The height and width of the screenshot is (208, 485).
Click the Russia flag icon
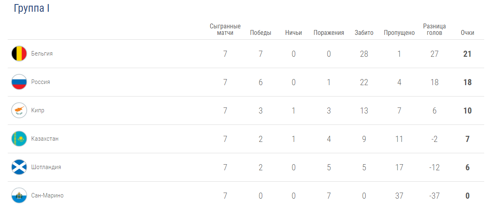click(x=19, y=82)
